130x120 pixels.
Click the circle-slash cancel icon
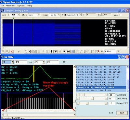[x=26, y=52]
